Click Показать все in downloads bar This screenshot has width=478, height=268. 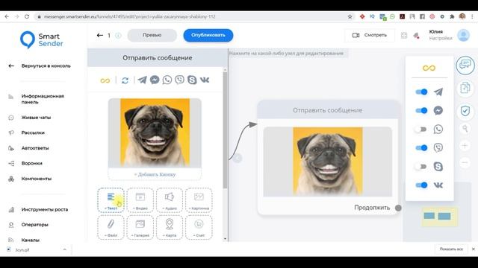click(x=451, y=249)
